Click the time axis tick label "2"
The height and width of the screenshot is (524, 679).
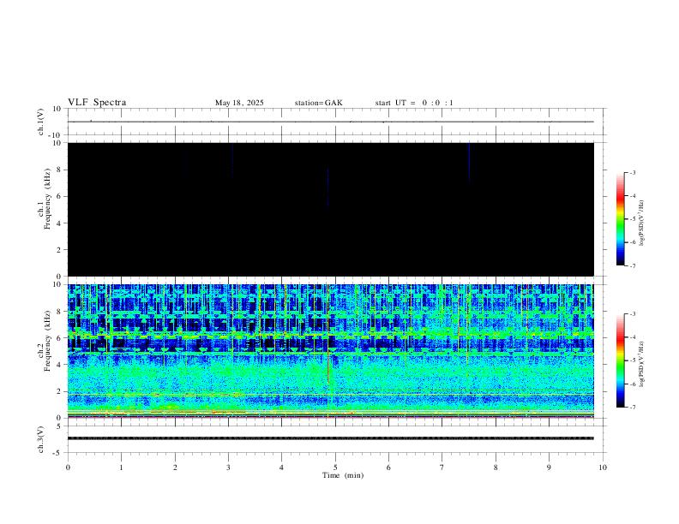[x=175, y=467]
